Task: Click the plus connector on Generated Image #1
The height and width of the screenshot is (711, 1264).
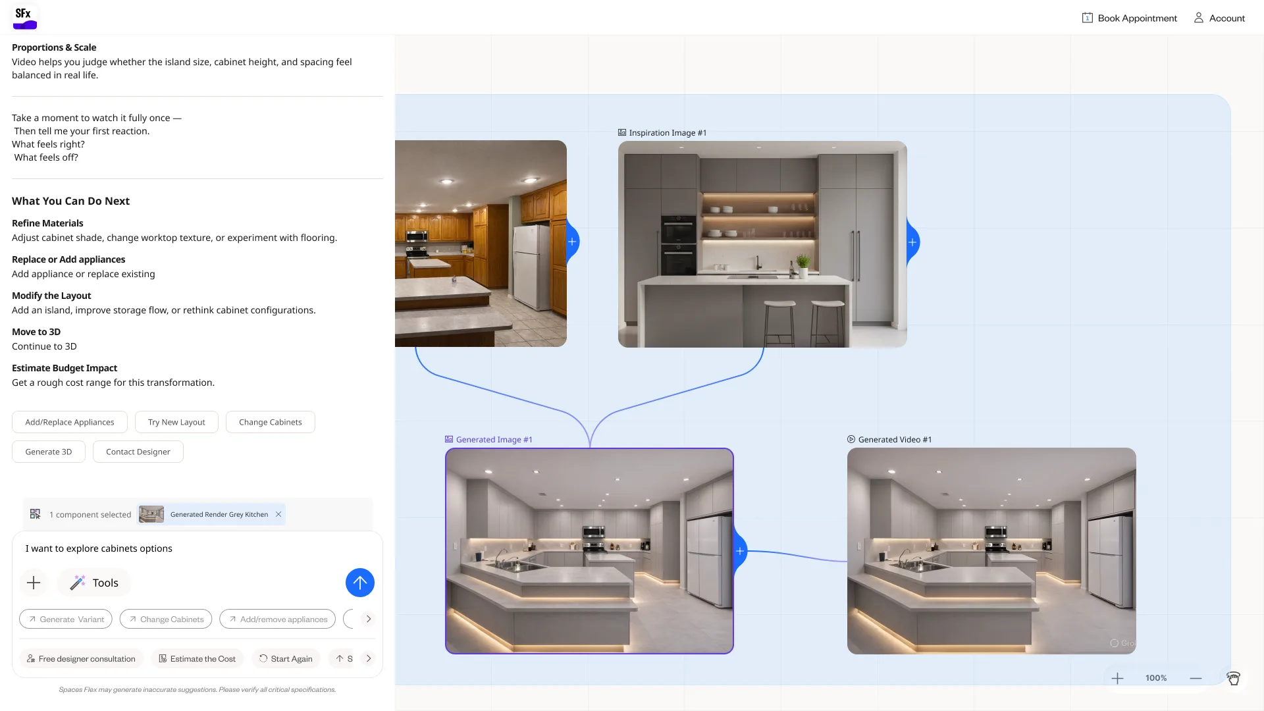Action: click(x=740, y=551)
